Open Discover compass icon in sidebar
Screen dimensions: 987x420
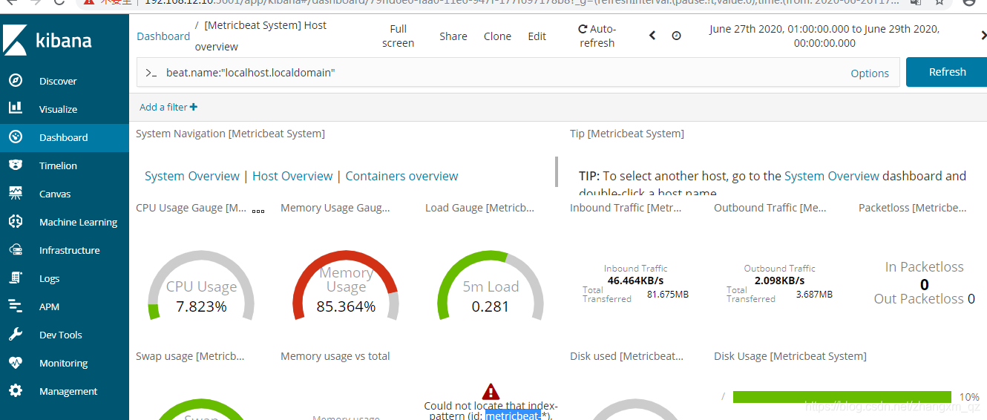tap(16, 81)
